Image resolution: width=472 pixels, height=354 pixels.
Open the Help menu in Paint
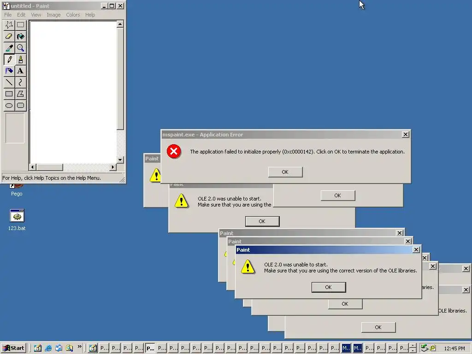tap(90, 15)
